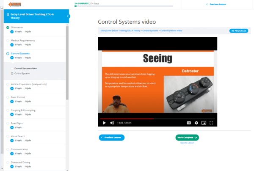The height and width of the screenshot is (171, 254).
Task: Open Control Systems quiz item in sidebar
Action: pyautogui.click(x=22, y=73)
